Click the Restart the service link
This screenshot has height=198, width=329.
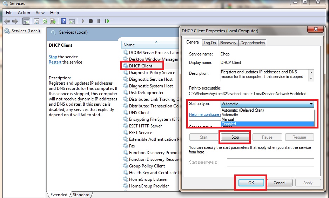55,62
